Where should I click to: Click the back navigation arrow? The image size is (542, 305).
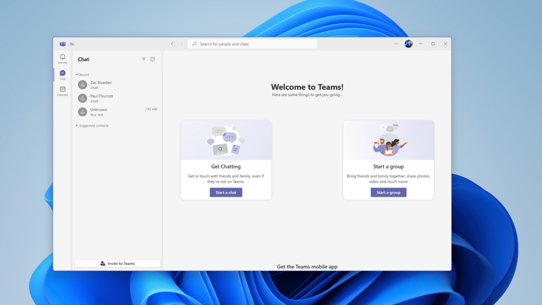coord(172,44)
